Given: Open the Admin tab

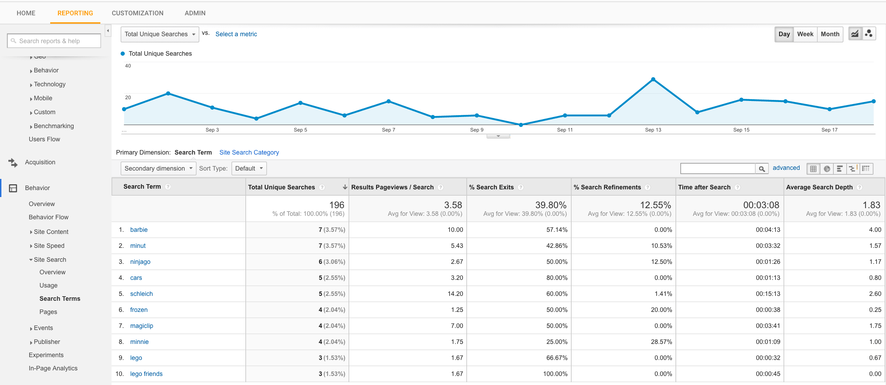Looking at the screenshot, I should click(x=195, y=13).
